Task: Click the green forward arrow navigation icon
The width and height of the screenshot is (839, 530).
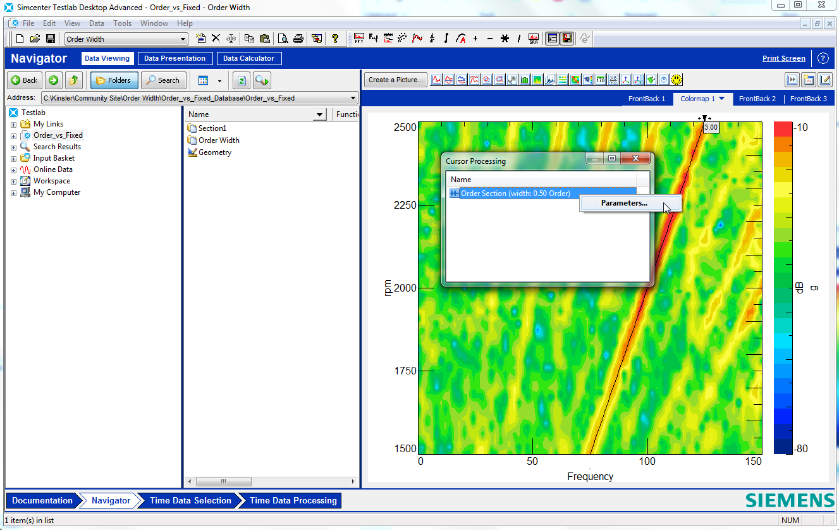Action: click(54, 80)
